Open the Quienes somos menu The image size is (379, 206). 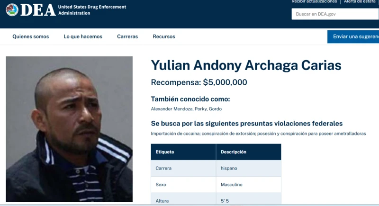pyautogui.click(x=31, y=36)
